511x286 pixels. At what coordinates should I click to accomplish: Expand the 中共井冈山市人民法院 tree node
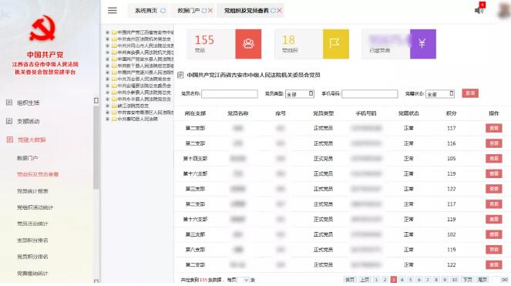click(x=107, y=45)
